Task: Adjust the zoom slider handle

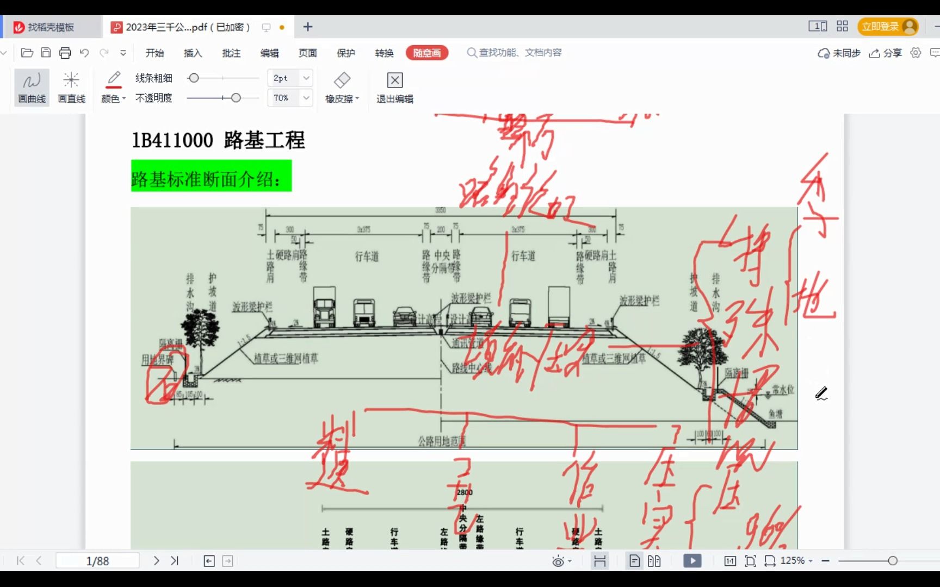Action: tap(893, 560)
